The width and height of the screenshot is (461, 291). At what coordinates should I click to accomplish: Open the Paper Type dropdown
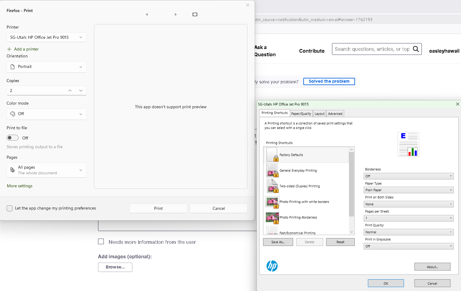(x=408, y=190)
